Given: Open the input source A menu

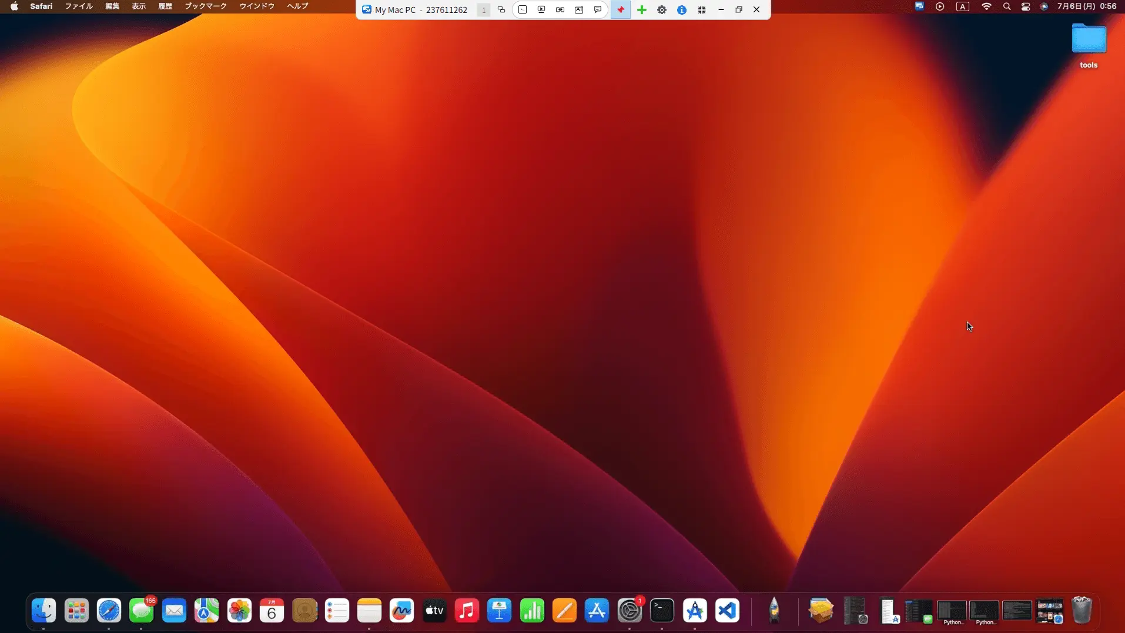Looking at the screenshot, I should pos(963,6).
